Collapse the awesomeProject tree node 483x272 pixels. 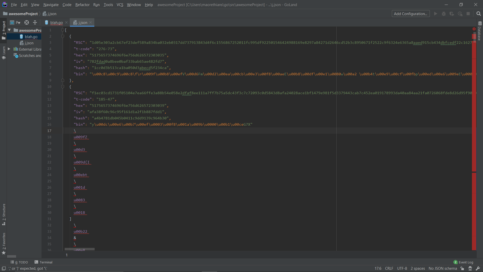point(9,30)
